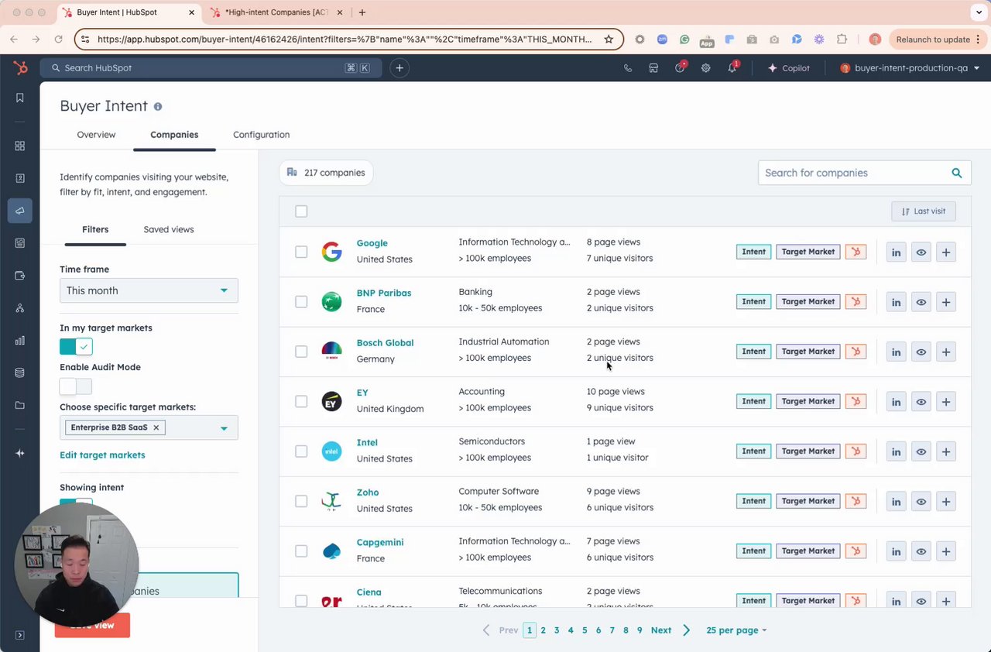Screen dimensions: 991x652
Task: Select the EY row checkbox
Action: 301,401
